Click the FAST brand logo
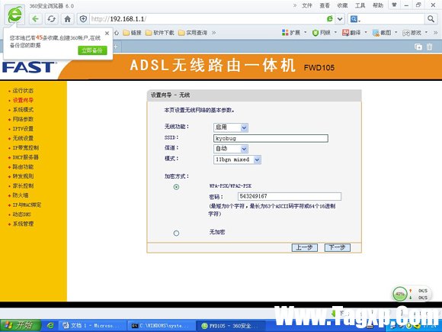 coord(29,67)
